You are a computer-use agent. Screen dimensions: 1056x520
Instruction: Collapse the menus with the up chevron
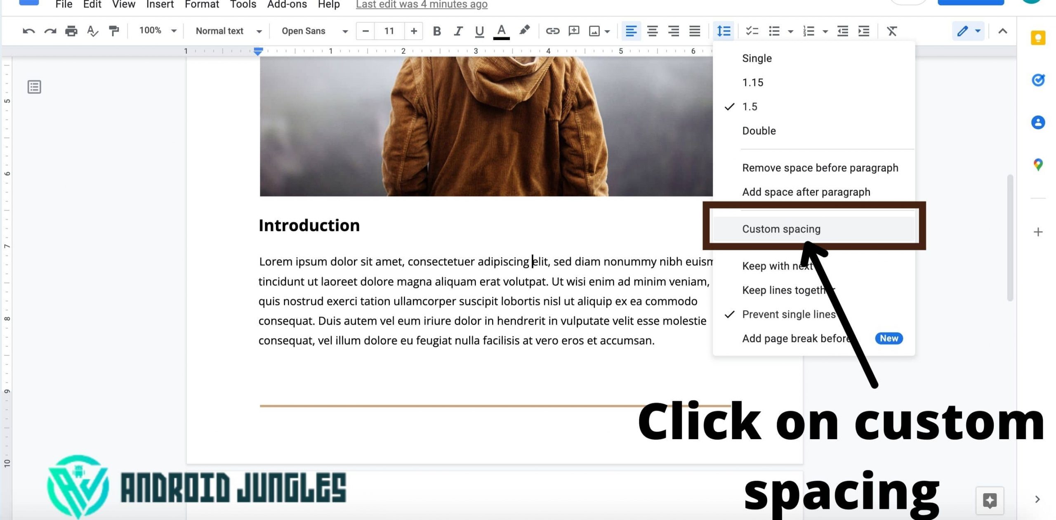[1003, 31]
